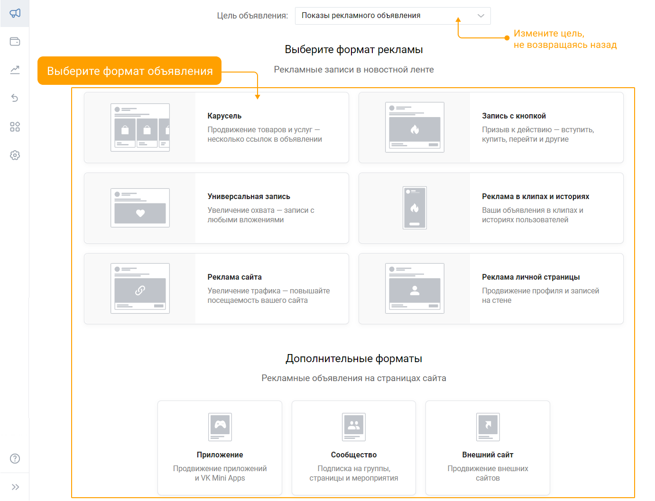Open the four-squares apps icon in sidebar
This screenshot has width=655, height=501.
pyautogui.click(x=15, y=127)
